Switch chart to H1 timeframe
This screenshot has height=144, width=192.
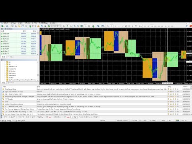159,26
